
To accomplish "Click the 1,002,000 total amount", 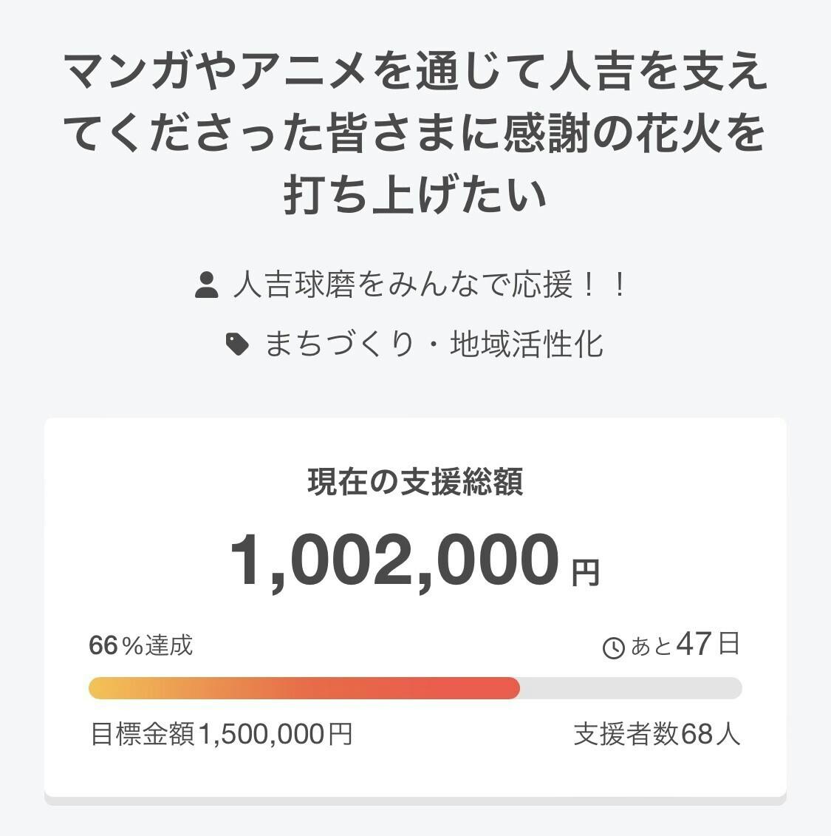I will [x=394, y=560].
